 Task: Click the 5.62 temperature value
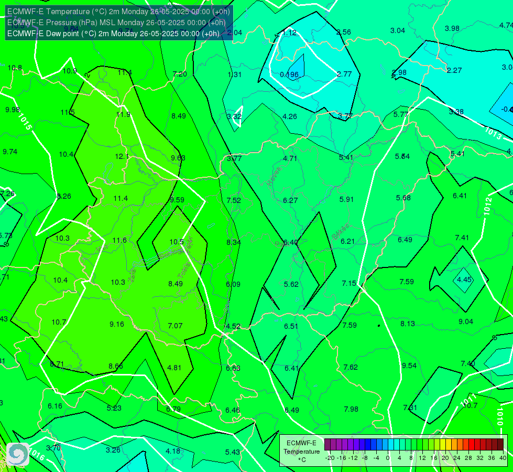(291, 284)
